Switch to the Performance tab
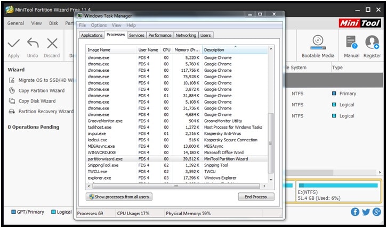Image resolution: width=387 pixels, height=228 pixels. (160, 36)
